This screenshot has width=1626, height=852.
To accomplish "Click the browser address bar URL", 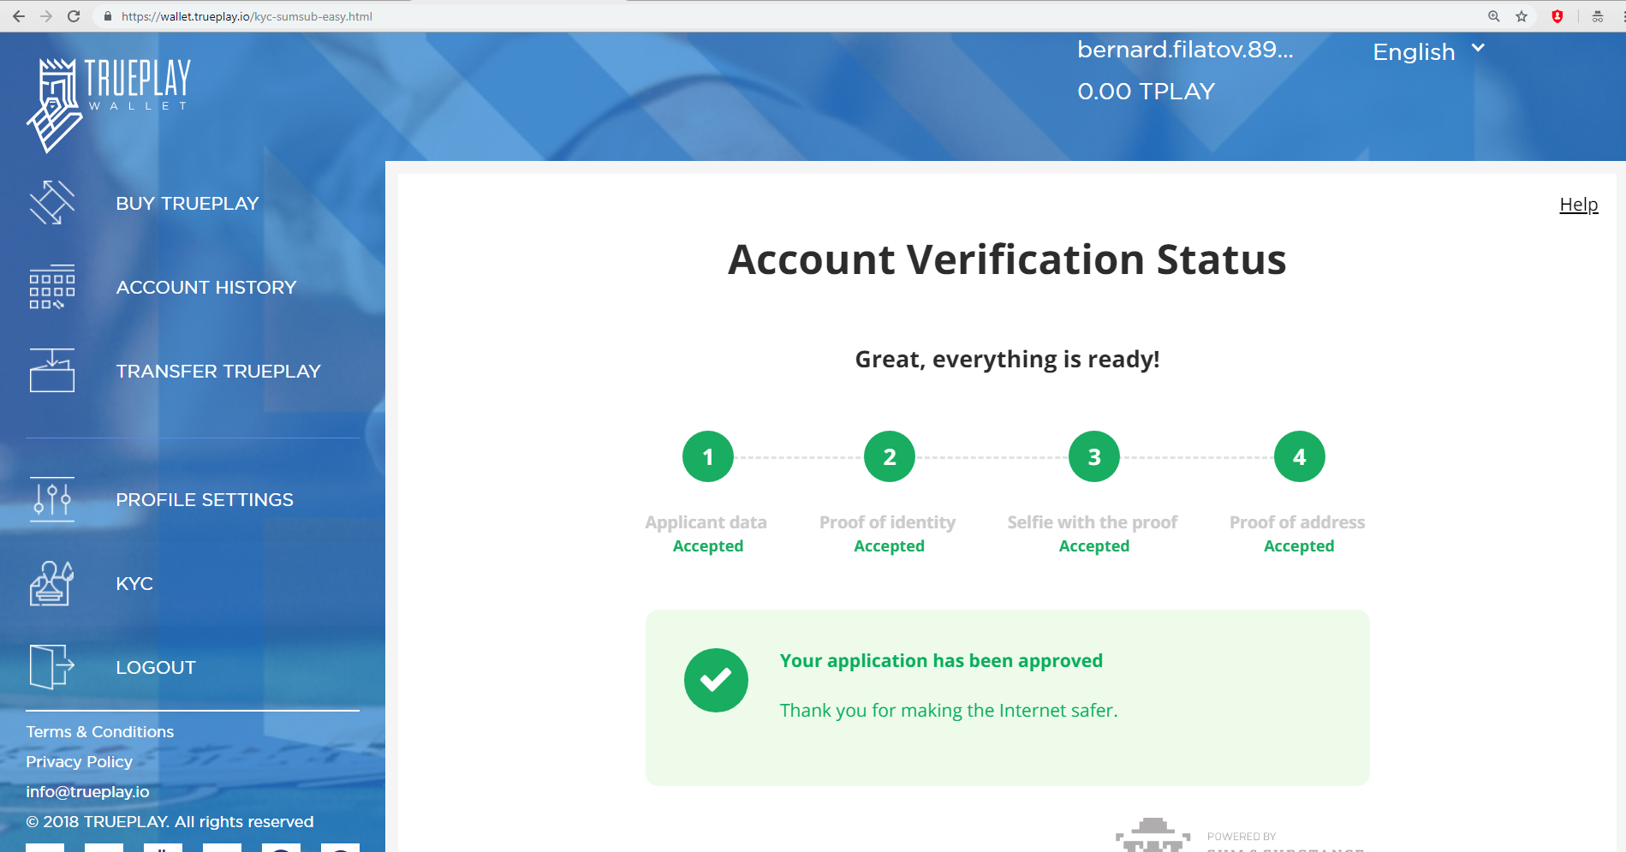I will (247, 16).
